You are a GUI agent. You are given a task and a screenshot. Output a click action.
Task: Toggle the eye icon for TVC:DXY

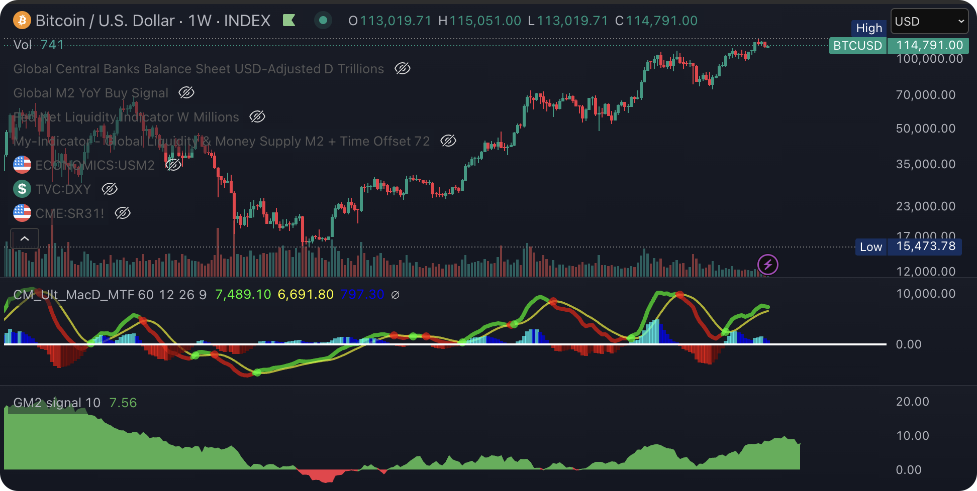[109, 189]
